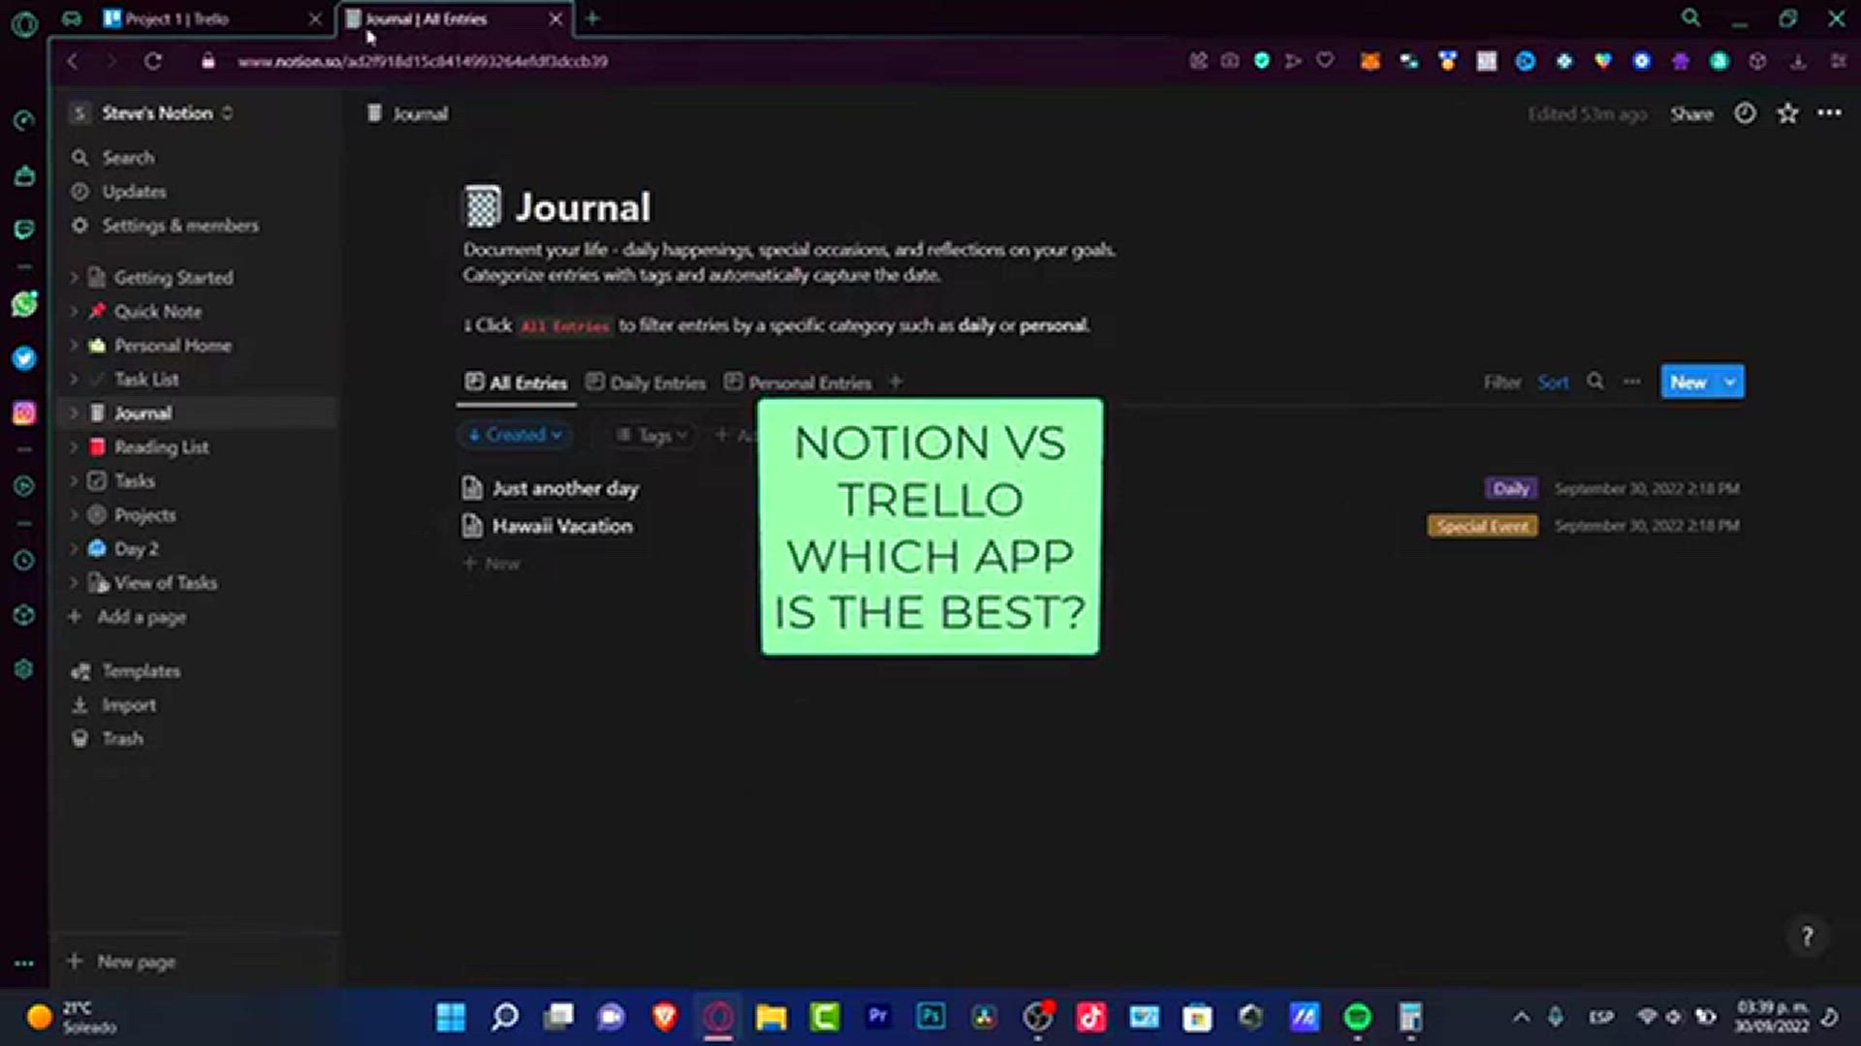Reload the browser page
Viewport: 1861px width, 1046px height.
pyautogui.click(x=153, y=61)
